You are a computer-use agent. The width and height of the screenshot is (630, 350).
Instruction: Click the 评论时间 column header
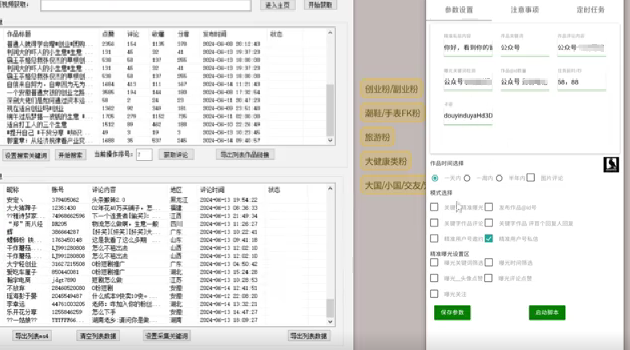coord(212,190)
